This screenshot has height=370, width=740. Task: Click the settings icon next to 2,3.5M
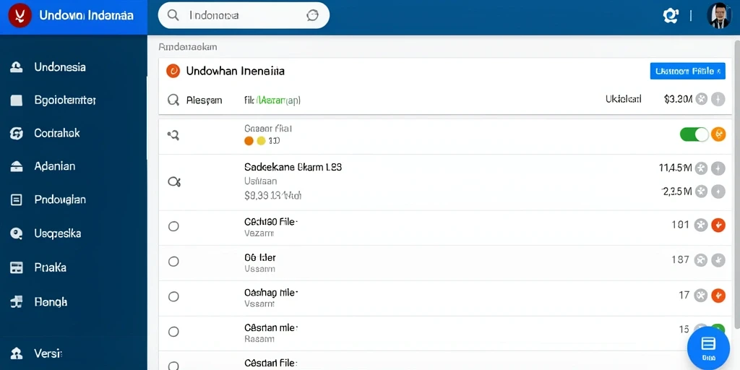coord(701,191)
